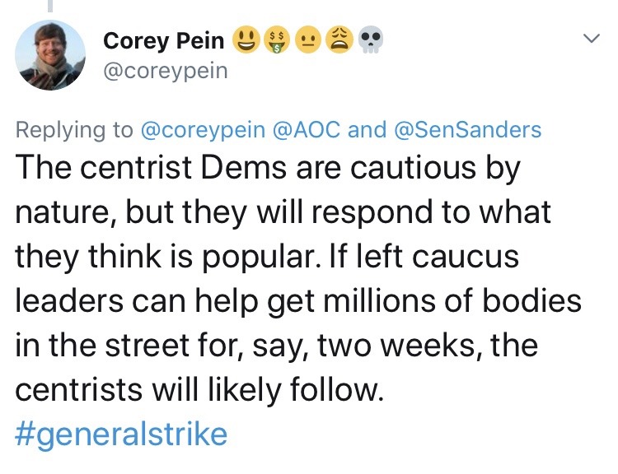Open the tweet options chevron menu
The height and width of the screenshot is (474, 618).
591,39
